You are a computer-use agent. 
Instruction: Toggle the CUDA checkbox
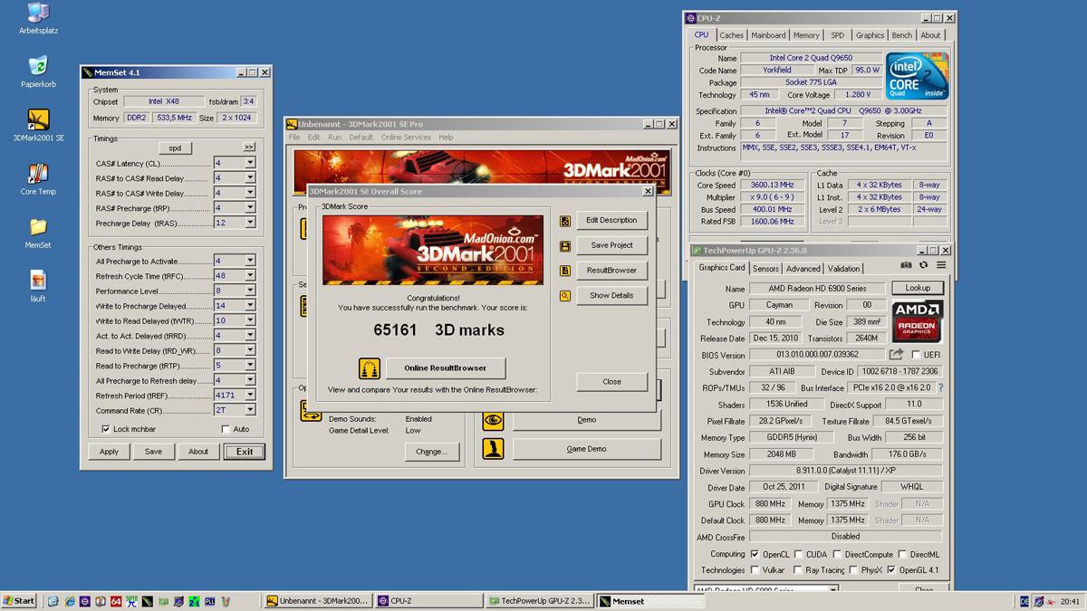(x=798, y=554)
